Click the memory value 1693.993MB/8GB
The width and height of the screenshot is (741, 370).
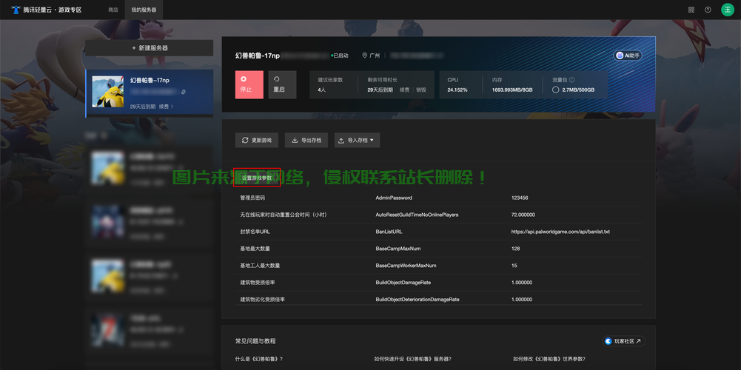pos(512,90)
